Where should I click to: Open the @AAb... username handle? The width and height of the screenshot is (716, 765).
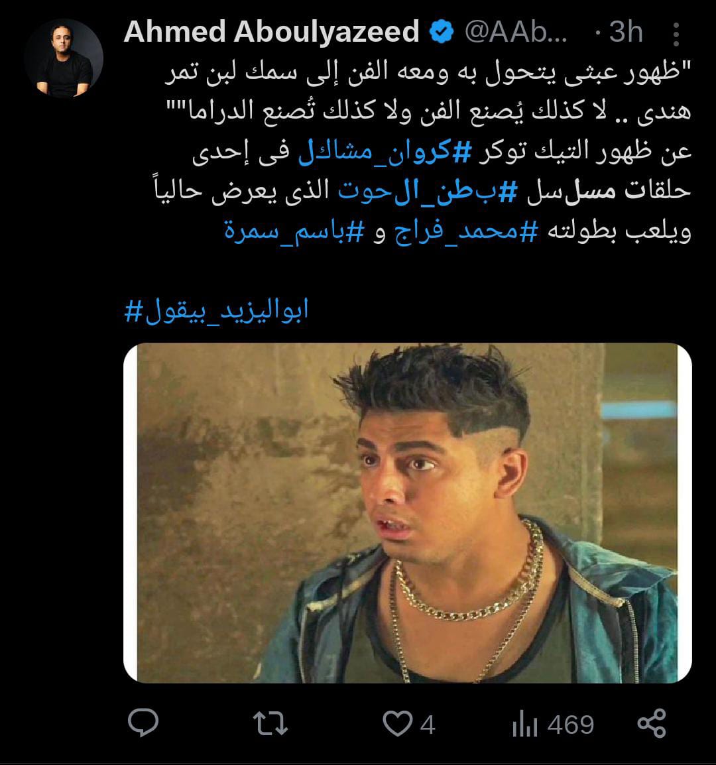click(516, 32)
